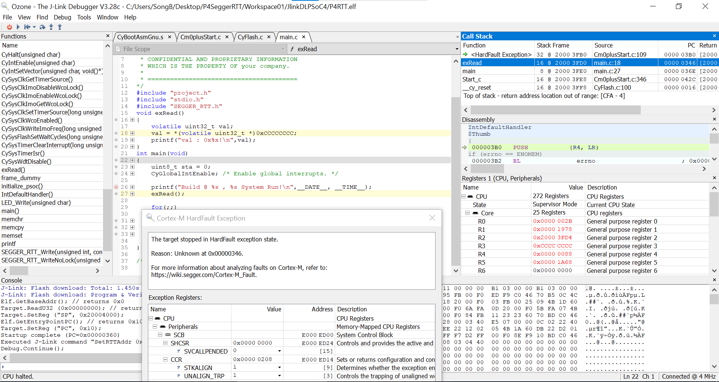The width and height of the screenshot is (719, 382).
Task: Click the PC arrow beside HardFault Exception frame
Action: click(x=465, y=55)
